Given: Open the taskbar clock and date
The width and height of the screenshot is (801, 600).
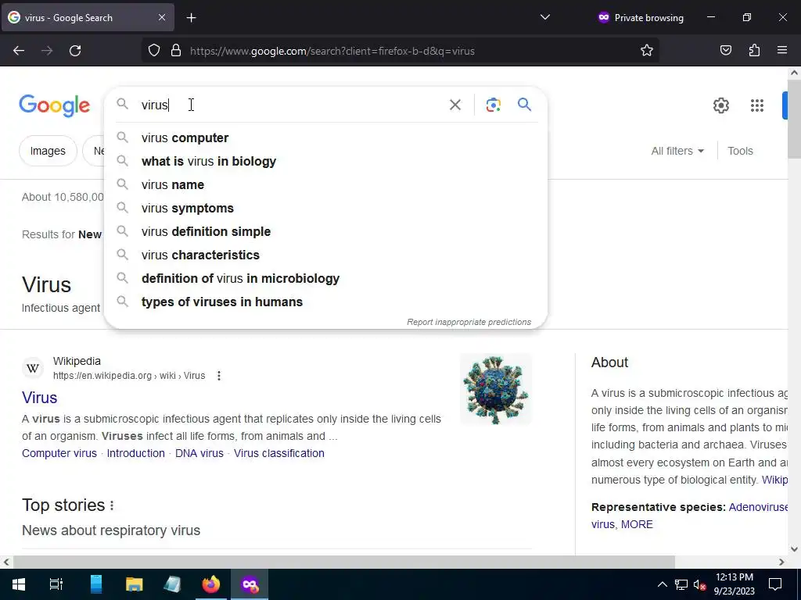Looking at the screenshot, I should [x=734, y=584].
